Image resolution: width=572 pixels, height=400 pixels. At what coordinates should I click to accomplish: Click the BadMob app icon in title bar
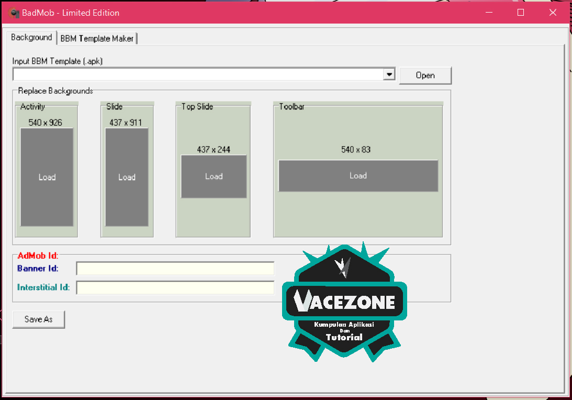pyautogui.click(x=14, y=13)
